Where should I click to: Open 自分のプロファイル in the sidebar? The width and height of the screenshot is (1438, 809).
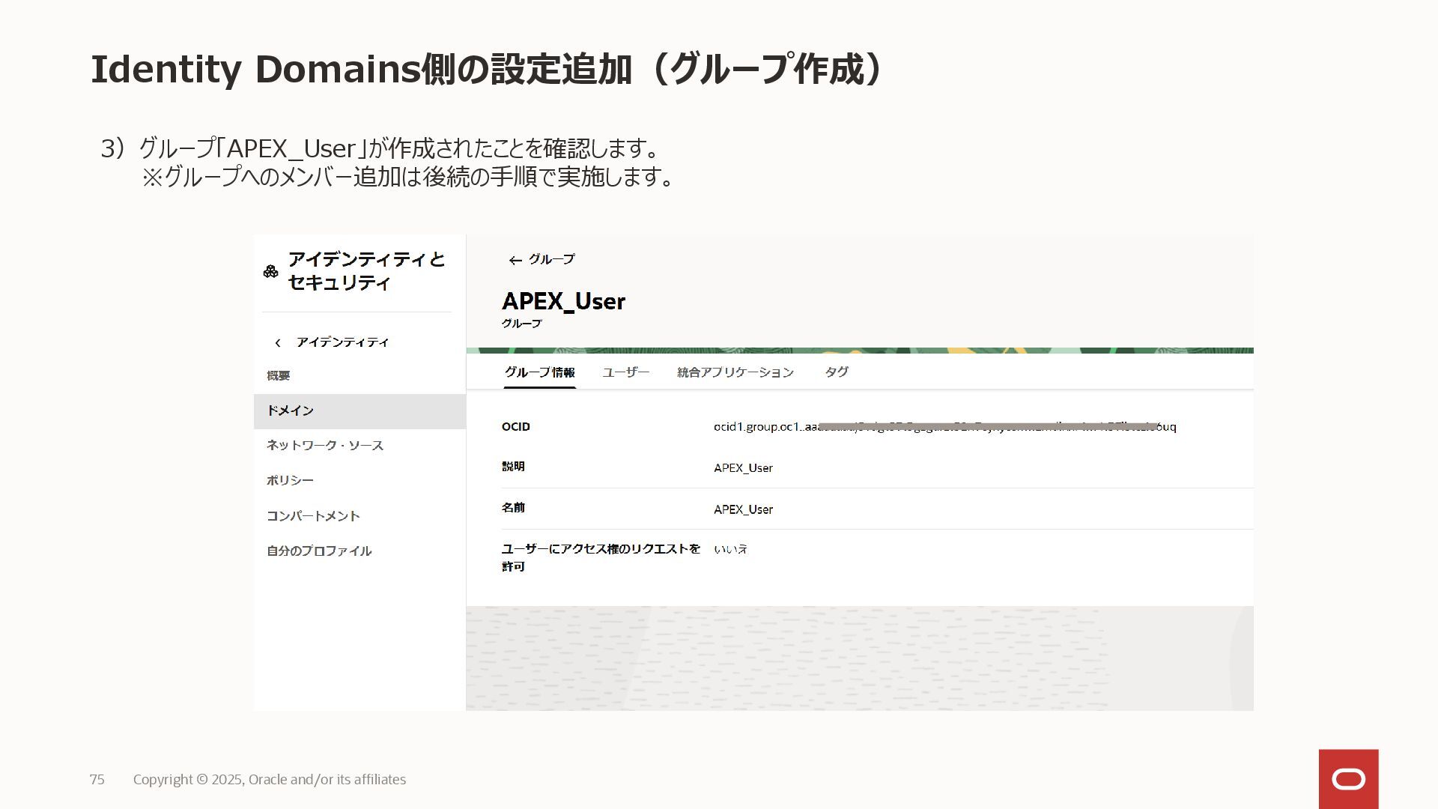[319, 551]
